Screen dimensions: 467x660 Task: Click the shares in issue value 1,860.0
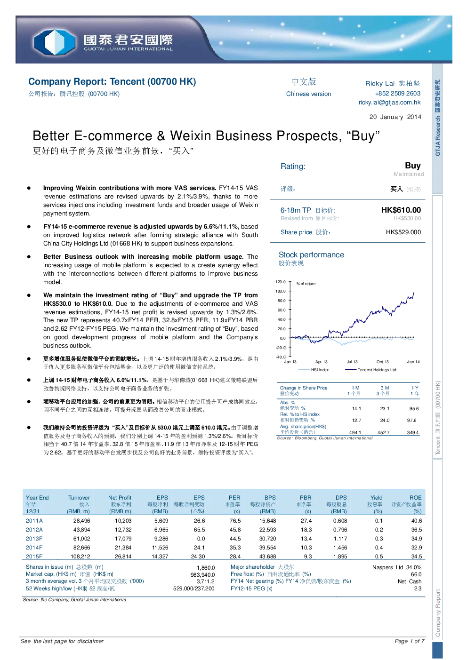(x=206, y=568)
